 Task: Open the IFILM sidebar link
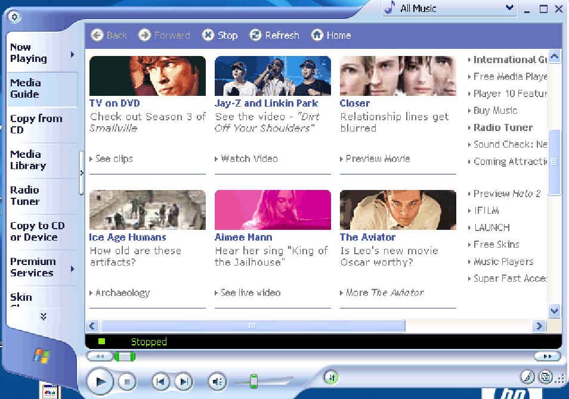[x=486, y=211]
